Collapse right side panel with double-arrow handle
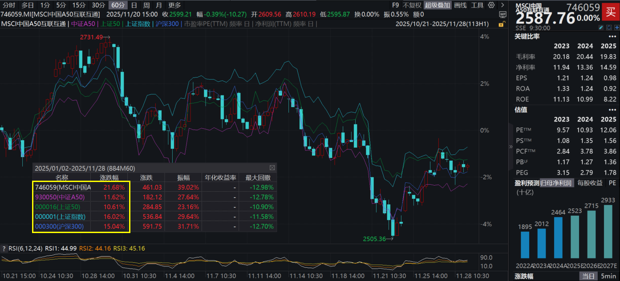This screenshot has width=620, height=281. tap(511, 146)
